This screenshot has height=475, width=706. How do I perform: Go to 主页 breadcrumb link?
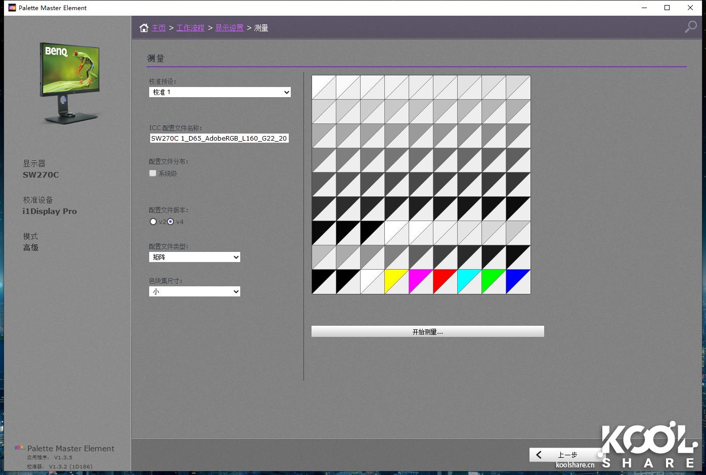click(159, 28)
